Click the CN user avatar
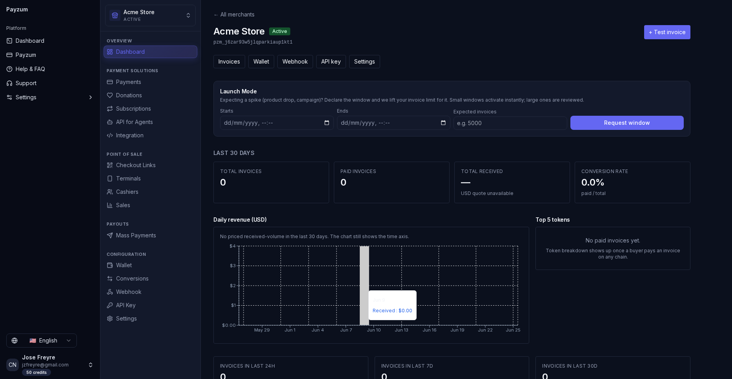The width and height of the screenshot is (732, 379). [13, 365]
